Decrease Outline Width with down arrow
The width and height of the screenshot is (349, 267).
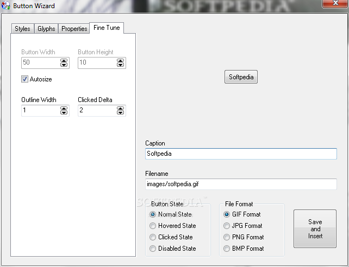tap(64, 112)
